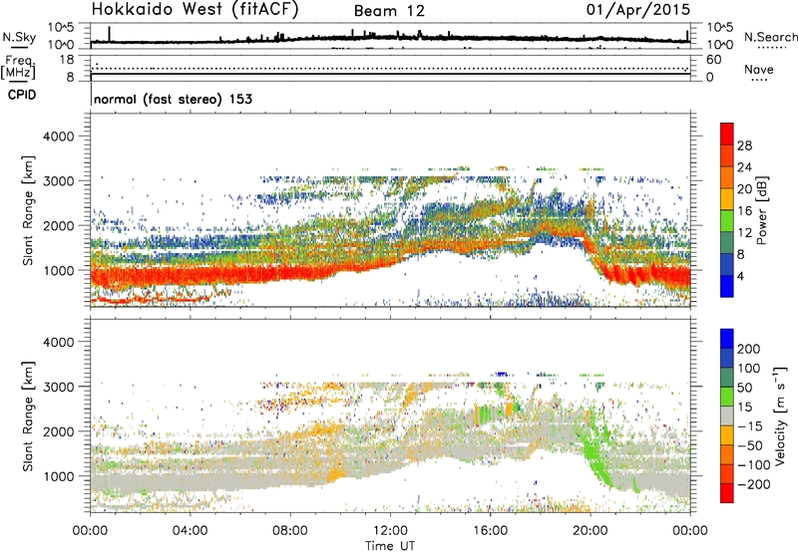
Task: Click 'normal (fast stereo) 153' text
Action: point(173,99)
